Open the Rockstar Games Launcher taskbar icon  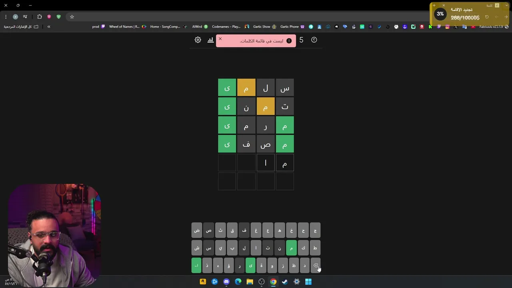point(203,282)
